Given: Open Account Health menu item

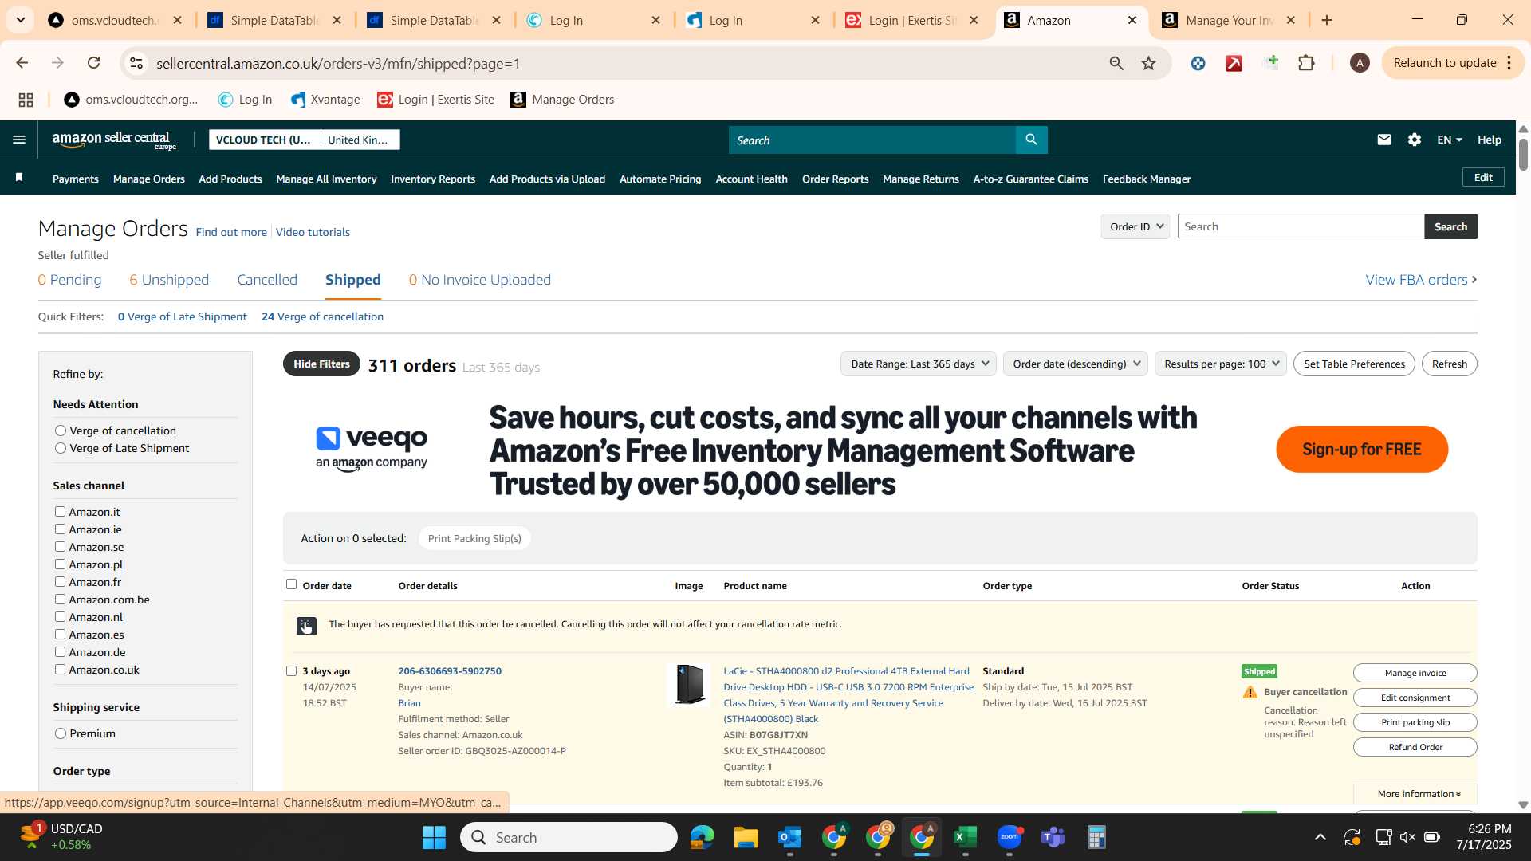Looking at the screenshot, I should (751, 179).
